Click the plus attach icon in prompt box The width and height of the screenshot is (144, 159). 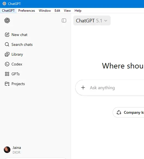(83, 88)
